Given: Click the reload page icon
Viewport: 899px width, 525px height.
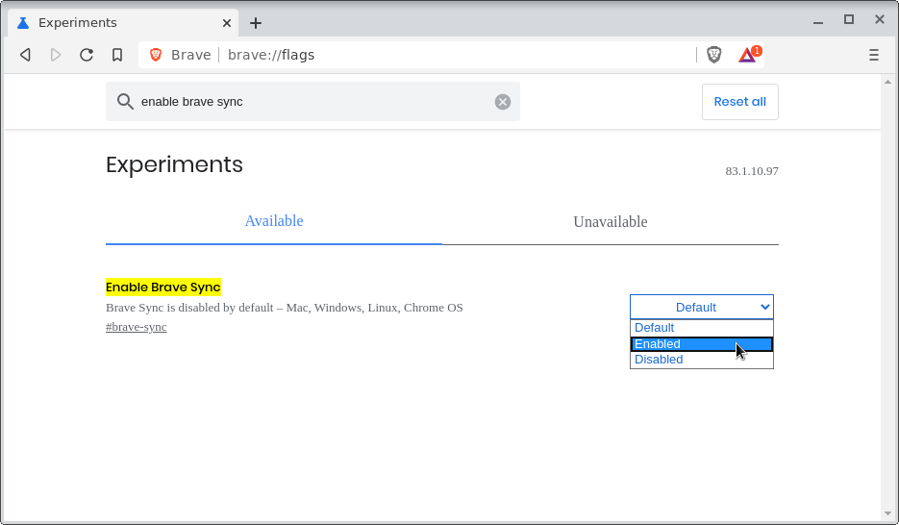Looking at the screenshot, I should (87, 55).
